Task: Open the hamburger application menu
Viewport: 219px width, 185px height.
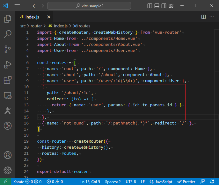Action: click(x=17, y=6)
